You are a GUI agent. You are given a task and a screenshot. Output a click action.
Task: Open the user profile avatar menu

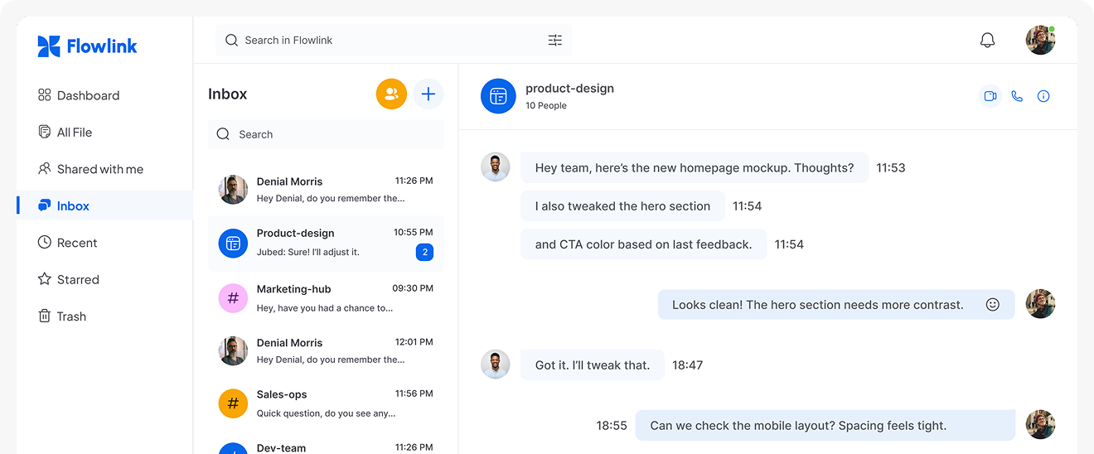click(x=1040, y=40)
